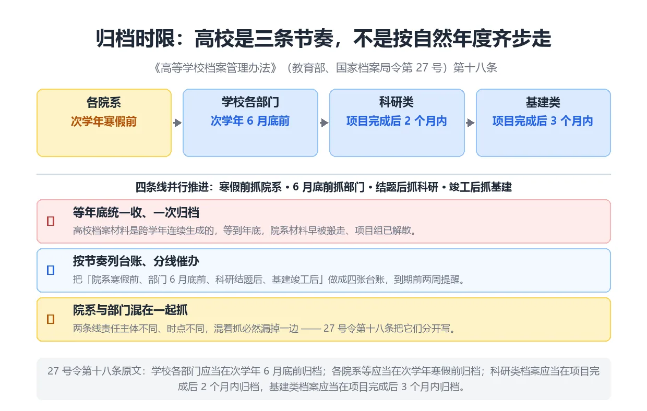Click the footer quote 27 号令第十八条原文
The height and width of the screenshot is (411, 647).
323,379
